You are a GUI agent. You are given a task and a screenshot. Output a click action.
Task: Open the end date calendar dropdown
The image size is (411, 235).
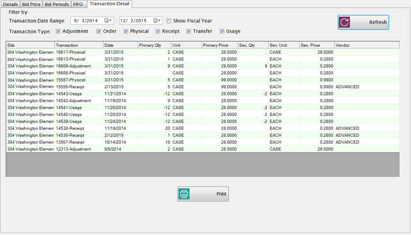(x=158, y=21)
